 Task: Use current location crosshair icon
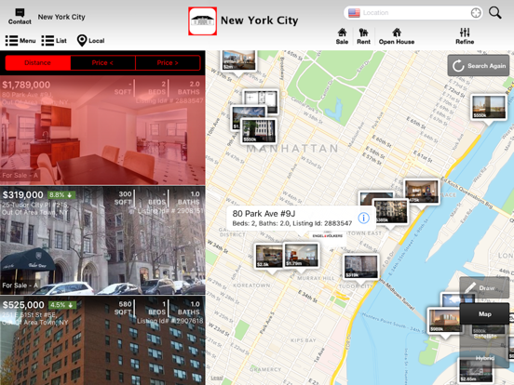pos(476,13)
